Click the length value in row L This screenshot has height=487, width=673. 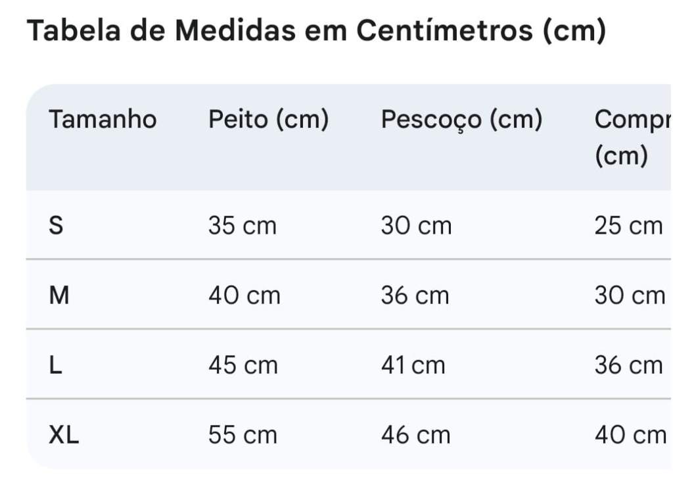[628, 365]
